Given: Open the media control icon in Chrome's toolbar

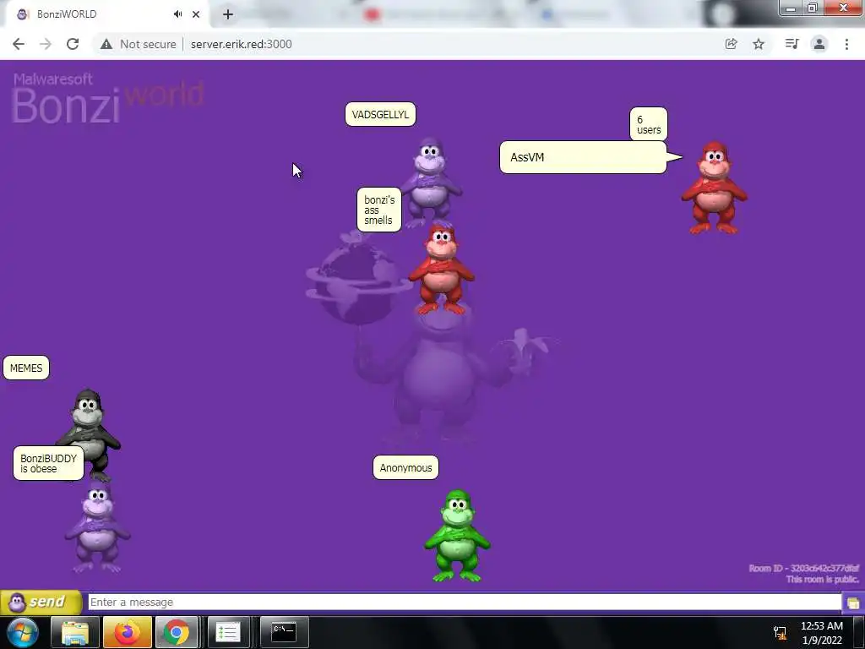Looking at the screenshot, I should click(x=792, y=44).
